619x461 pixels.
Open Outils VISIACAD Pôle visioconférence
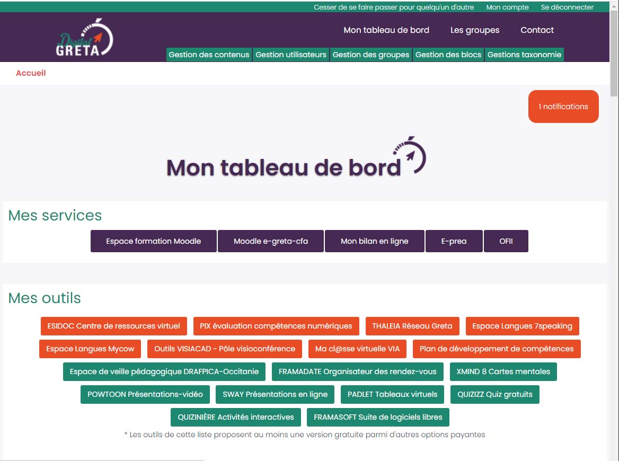click(x=225, y=349)
